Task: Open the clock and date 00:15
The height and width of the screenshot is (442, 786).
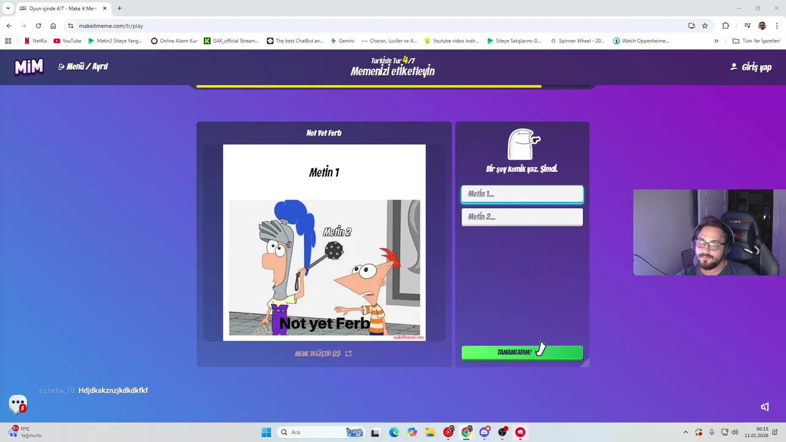Action: pyautogui.click(x=757, y=432)
